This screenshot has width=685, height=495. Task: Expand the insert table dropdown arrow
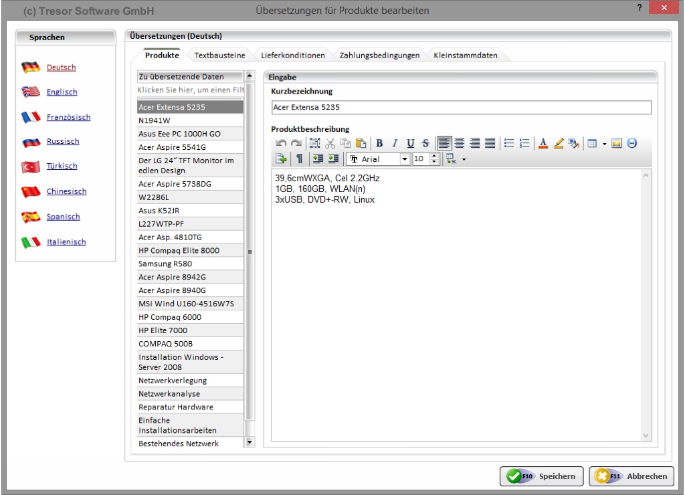[605, 143]
